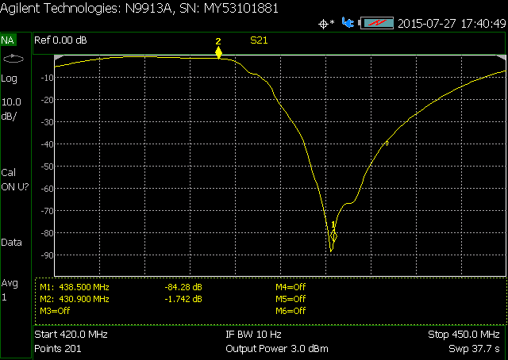The height and width of the screenshot is (360, 508).
Task: Click the blue power plug icon
Action: tap(348, 23)
